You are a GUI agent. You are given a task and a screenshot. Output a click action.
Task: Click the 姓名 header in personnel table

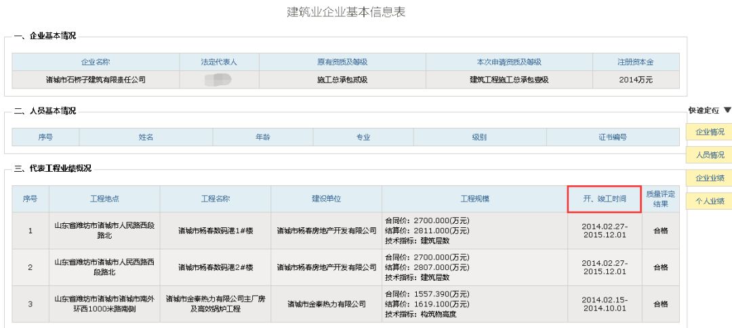[146, 137]
